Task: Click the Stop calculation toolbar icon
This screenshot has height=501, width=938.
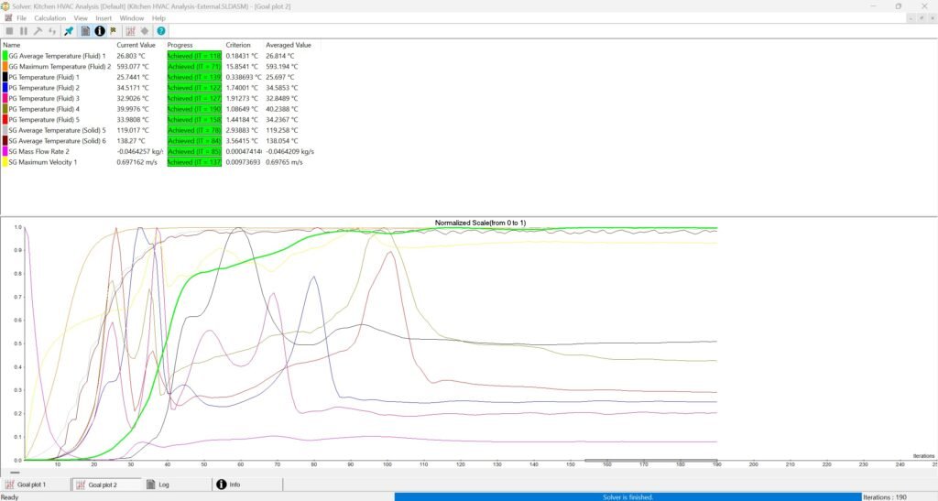Action: pyautogui.click(x=10, y=31)
